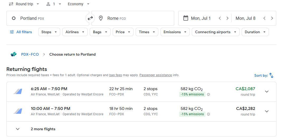The width and height of the screenshot is (281, 140).
Task: Click emissions info icon on 6:25 AM flight
Action: [x=208, y=94]
